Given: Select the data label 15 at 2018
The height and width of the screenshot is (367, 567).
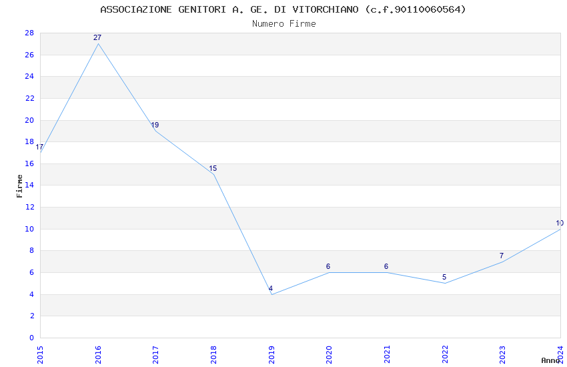Looking at the screenshot, I should (x=213, y=169).
